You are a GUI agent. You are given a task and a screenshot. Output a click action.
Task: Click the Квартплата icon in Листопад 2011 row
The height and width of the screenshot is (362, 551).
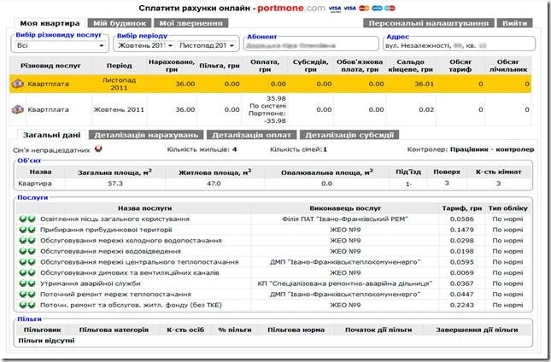click(x=17, y=85)
